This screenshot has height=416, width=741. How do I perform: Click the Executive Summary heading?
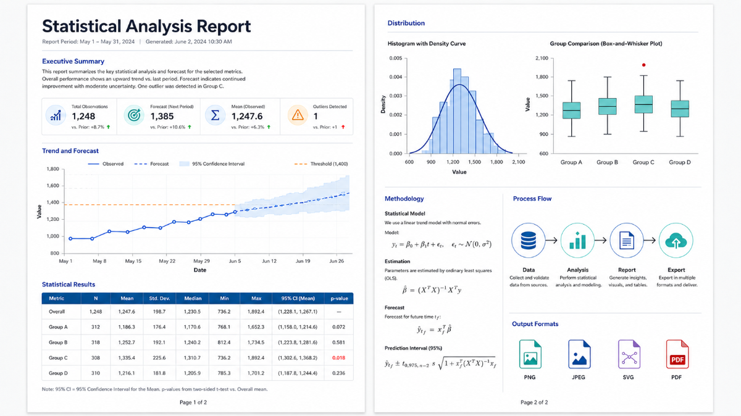pyautogui.click(x=73, y=61)
